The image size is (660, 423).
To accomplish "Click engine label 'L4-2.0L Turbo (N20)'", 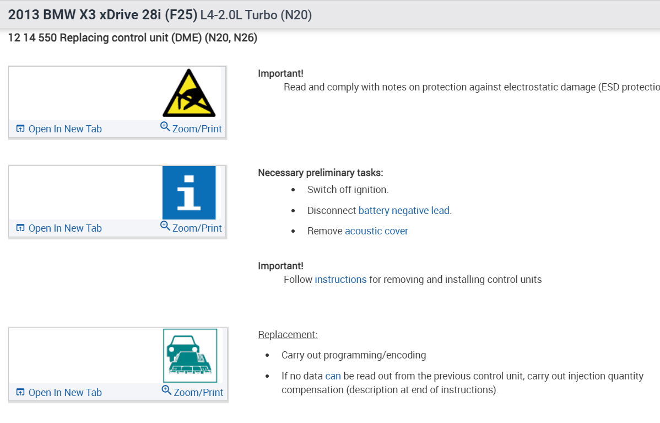I will pos(256,15).
